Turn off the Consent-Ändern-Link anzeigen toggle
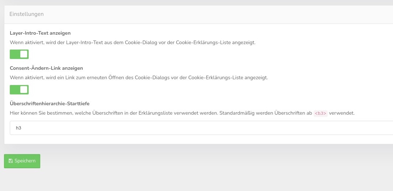 click(19, 90)
